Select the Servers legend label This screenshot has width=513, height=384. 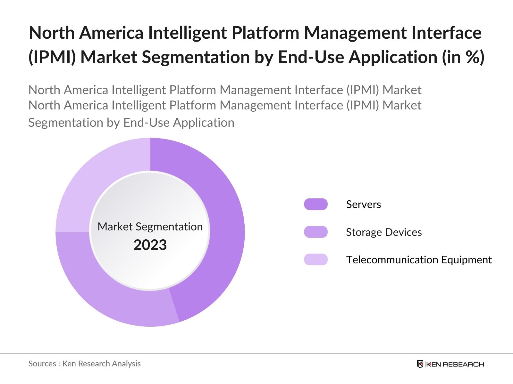[364, 204]
